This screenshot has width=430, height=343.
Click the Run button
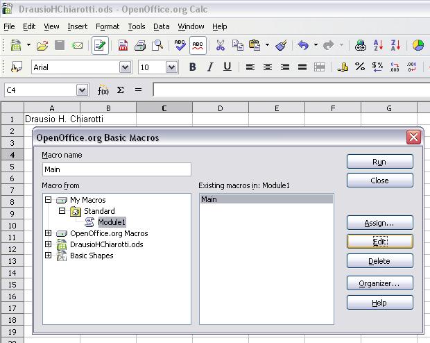click(x=380, y=162)
